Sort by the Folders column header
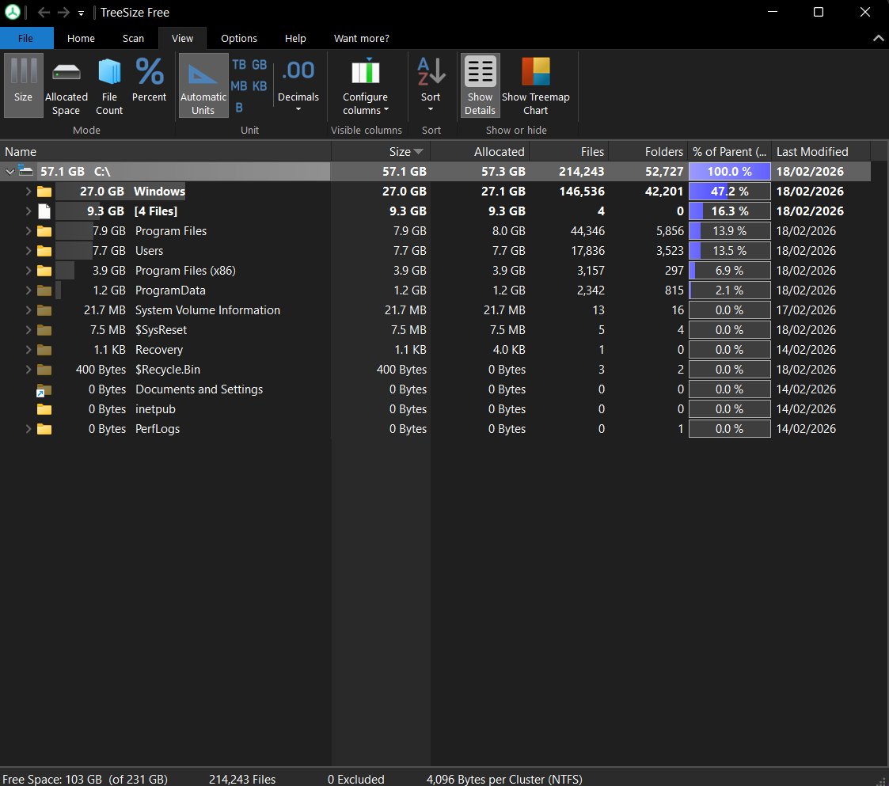The height and width of the screenshot is (786, 889). 648,151
